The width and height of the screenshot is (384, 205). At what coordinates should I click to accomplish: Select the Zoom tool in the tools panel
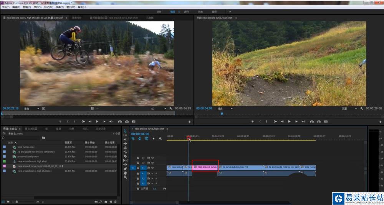125,177
